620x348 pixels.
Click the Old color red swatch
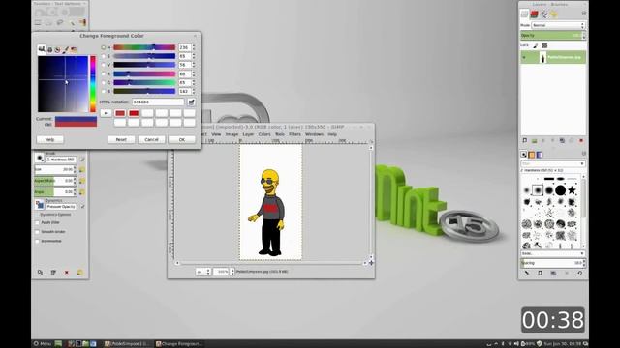[x=76, y=125]
